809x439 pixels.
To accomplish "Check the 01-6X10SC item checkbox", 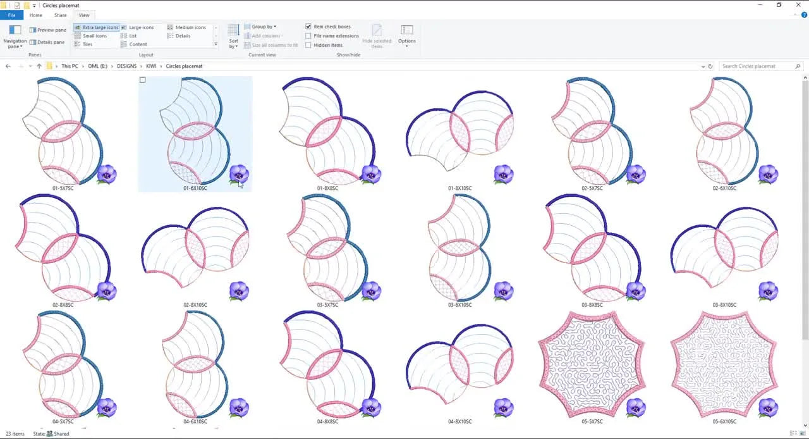I will tap(143, 80).
